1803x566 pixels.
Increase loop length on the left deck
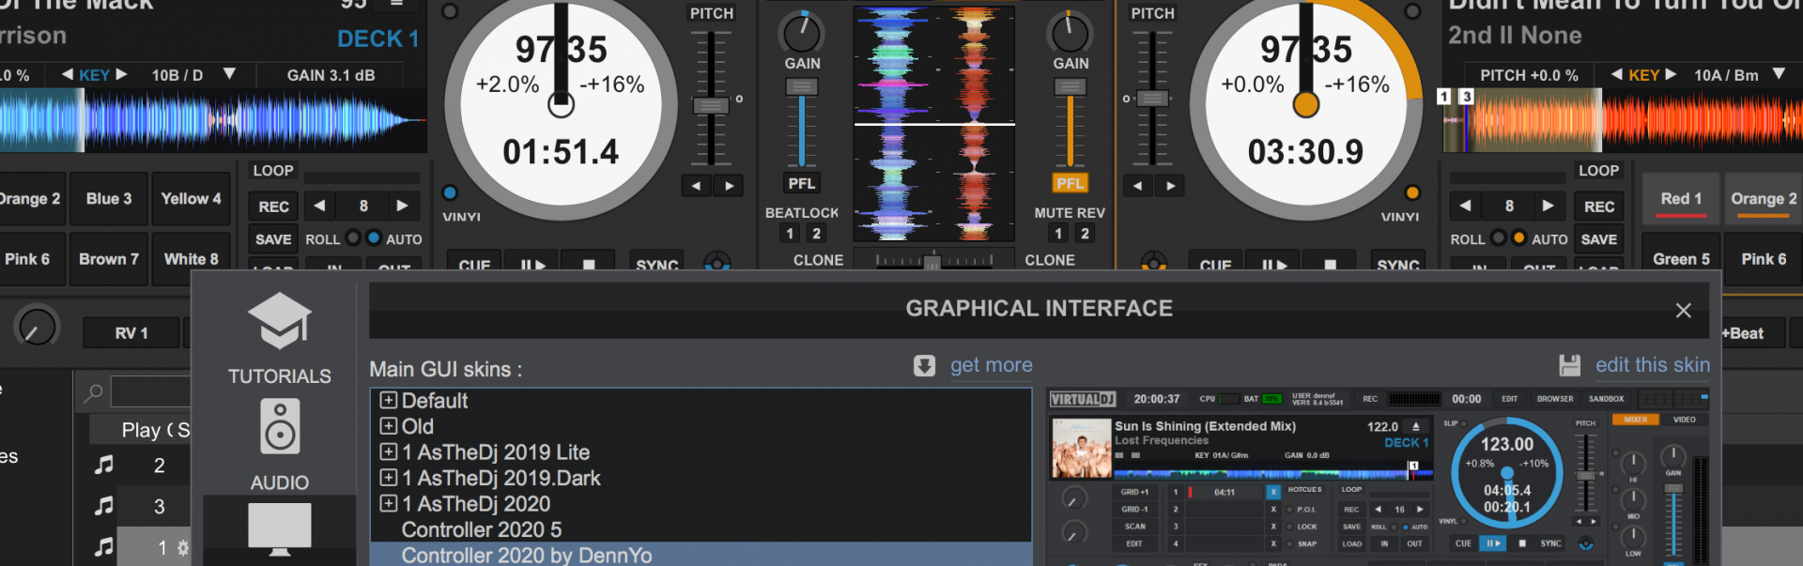(402, 206)
